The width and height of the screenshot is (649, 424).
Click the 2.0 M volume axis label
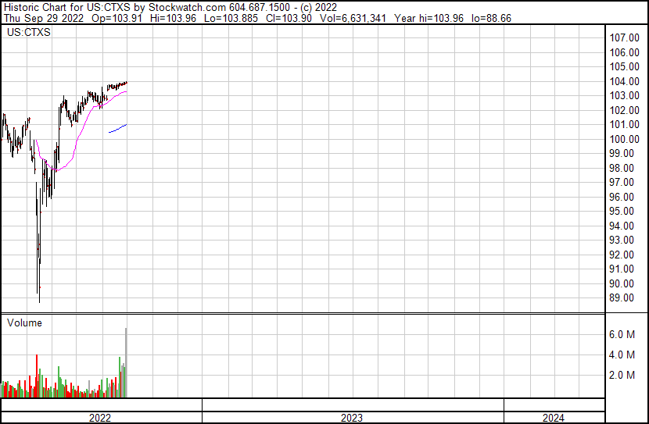[622, 375]
